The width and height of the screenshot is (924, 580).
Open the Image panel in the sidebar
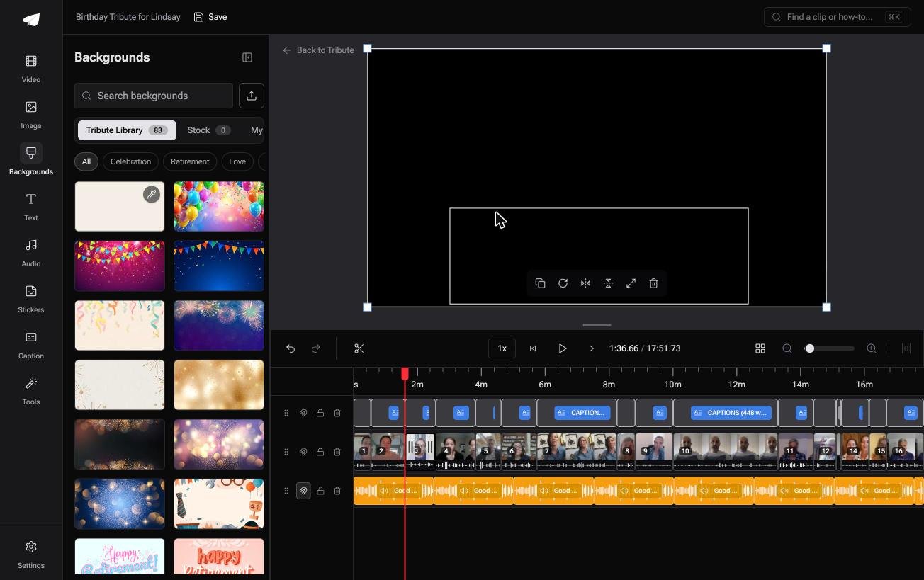pos(31,115)
